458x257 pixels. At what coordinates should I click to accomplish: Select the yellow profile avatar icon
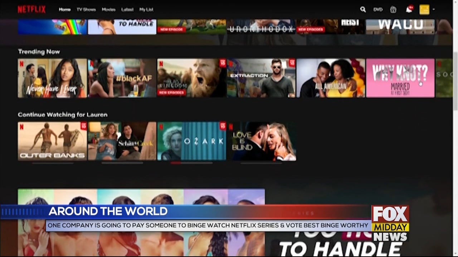(424, 10)
